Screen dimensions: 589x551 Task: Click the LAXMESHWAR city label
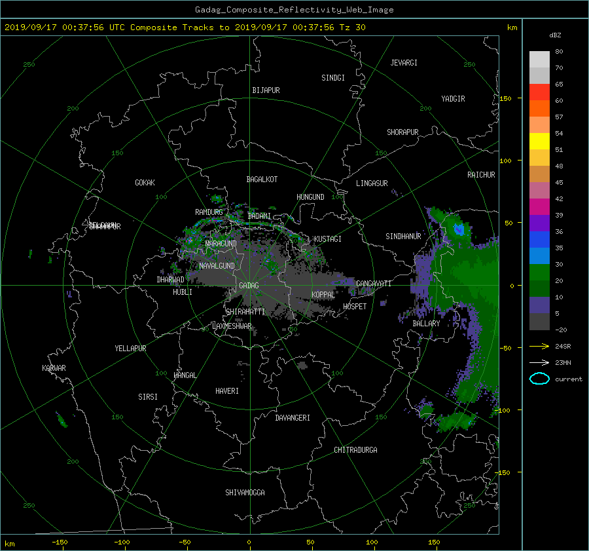pos(232,326)
